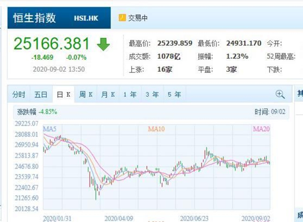The image size is (303, 222).
Task: Click the magnifier zoom icon on chart
Action: coord(280,94)
